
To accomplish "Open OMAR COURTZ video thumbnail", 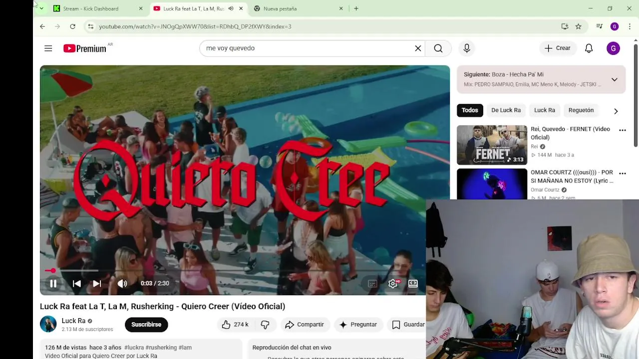I will coord(492,184).
